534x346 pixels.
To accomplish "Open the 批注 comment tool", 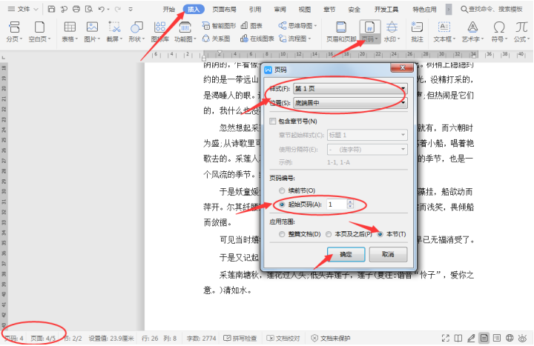I will tap(417, 27).
